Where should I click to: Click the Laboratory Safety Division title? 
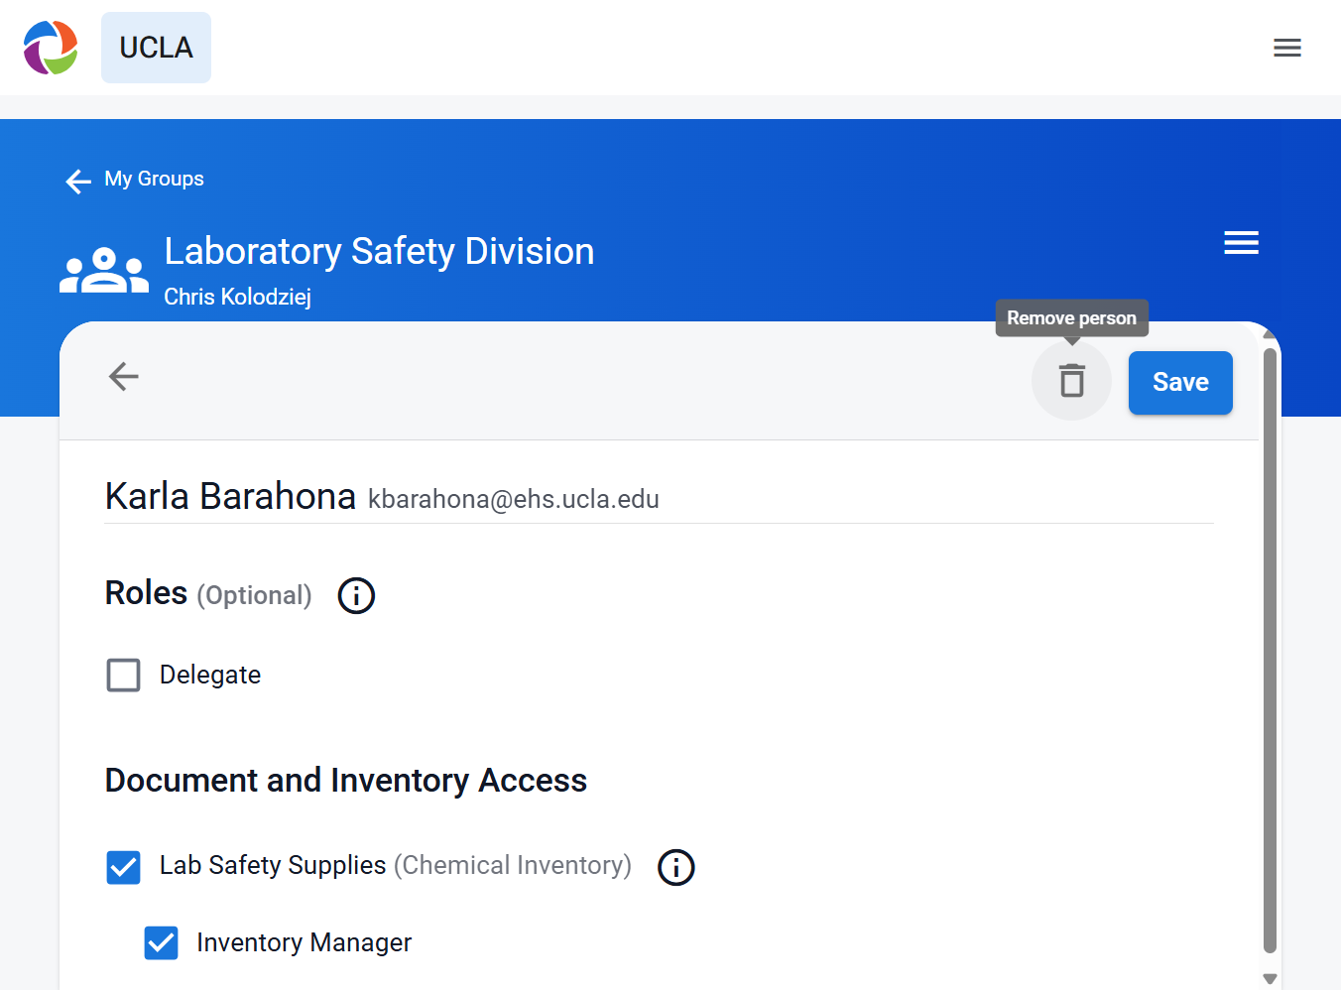click(x=379, y=251)
